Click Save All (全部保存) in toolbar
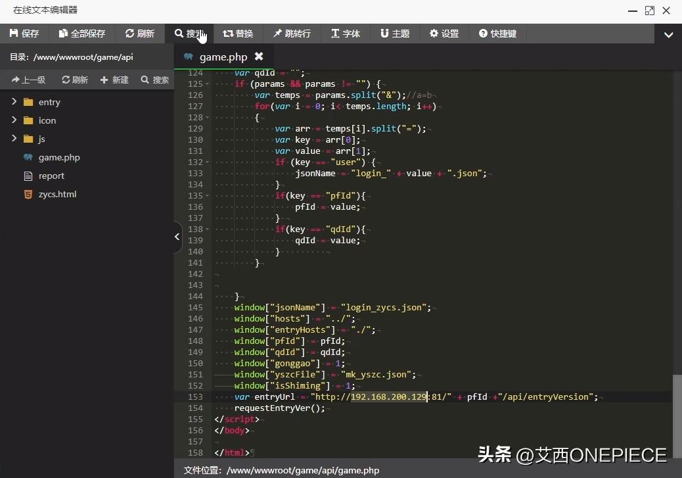The image size is (682, 478). click(x=81, y=34)
